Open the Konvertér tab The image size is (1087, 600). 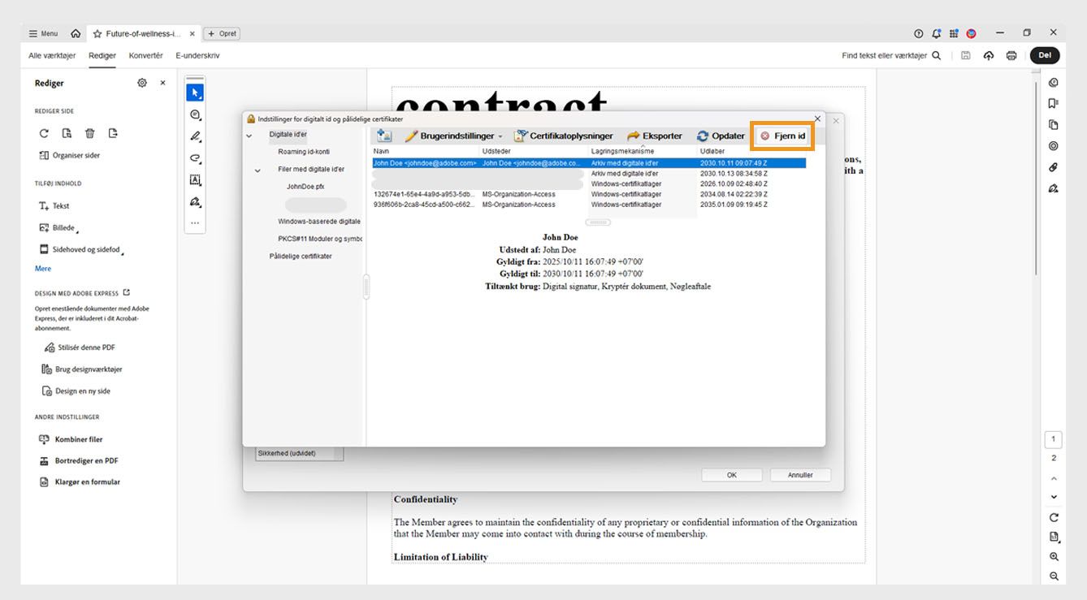[x=145, y=56]
